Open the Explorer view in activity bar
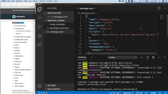Image resolution: width=168 pixels, height=94 pixels. [x=39, y=9]
